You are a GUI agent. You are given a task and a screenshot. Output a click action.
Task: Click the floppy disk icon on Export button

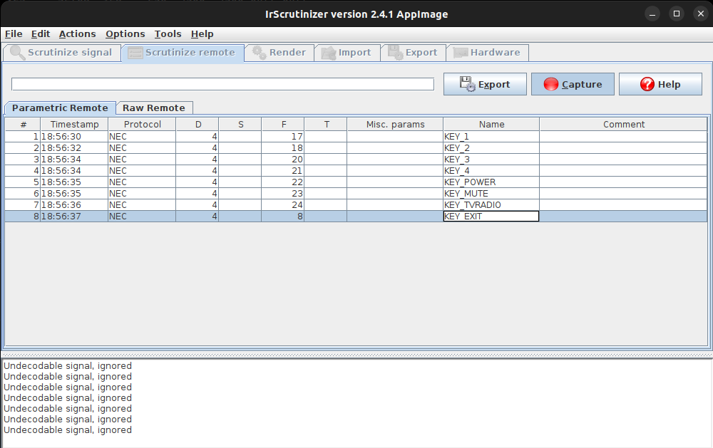click(x=467, y=84)
